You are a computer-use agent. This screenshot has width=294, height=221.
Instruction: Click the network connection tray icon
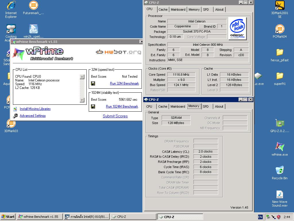[273, 217]
